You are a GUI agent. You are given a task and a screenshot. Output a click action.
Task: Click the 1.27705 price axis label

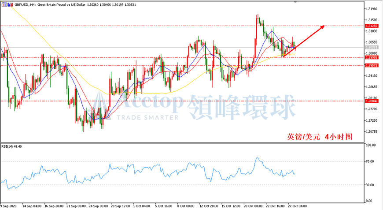(x=372, y=109)
